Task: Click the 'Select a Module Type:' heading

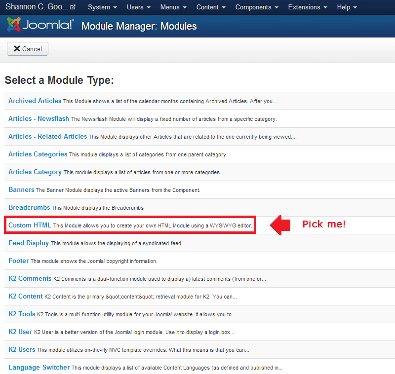Action: tap(59, 80)
